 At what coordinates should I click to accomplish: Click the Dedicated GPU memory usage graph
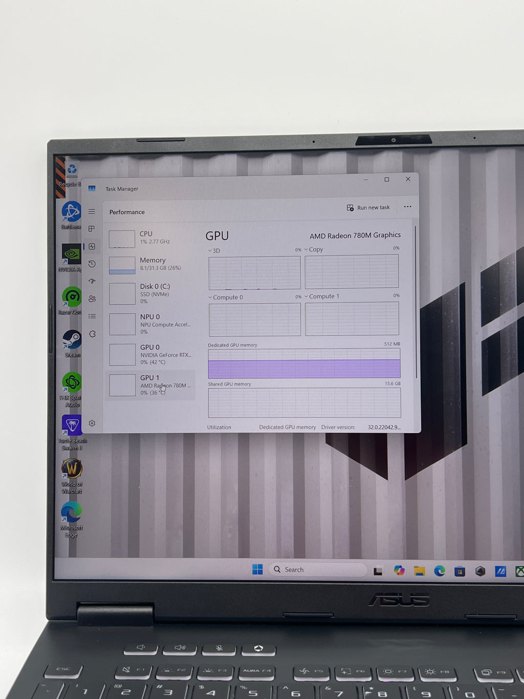304,364
